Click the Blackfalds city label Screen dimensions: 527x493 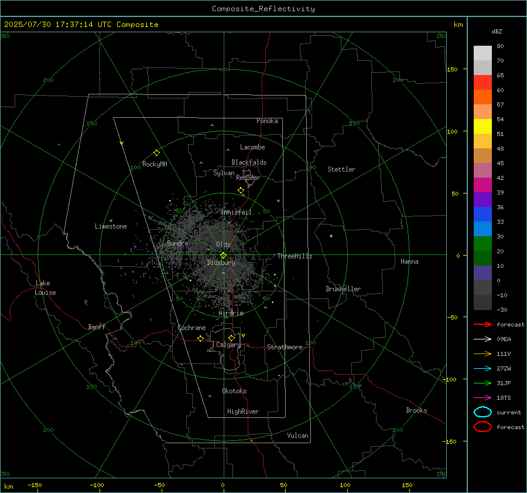249,162
